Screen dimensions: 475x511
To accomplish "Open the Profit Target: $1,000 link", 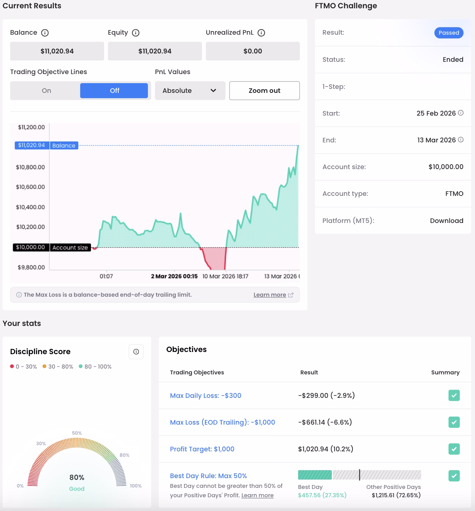I will click(202, 449).
